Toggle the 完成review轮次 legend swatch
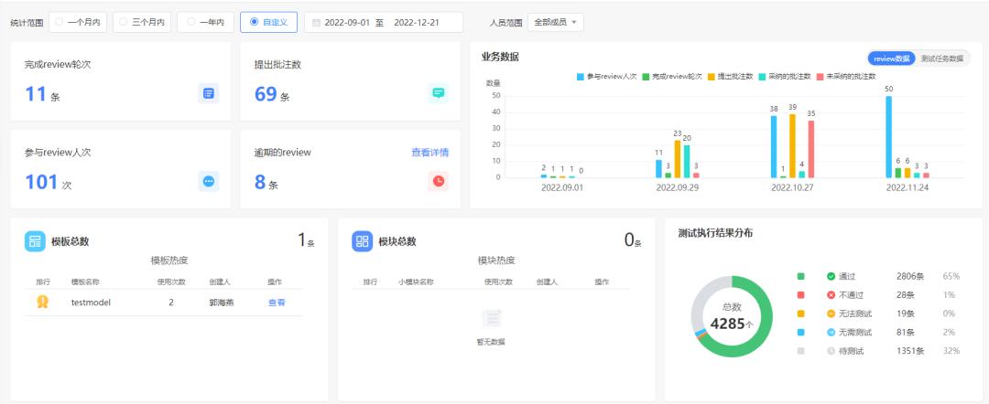The width and height of the screenshot is (989, 404). (646, 76)
